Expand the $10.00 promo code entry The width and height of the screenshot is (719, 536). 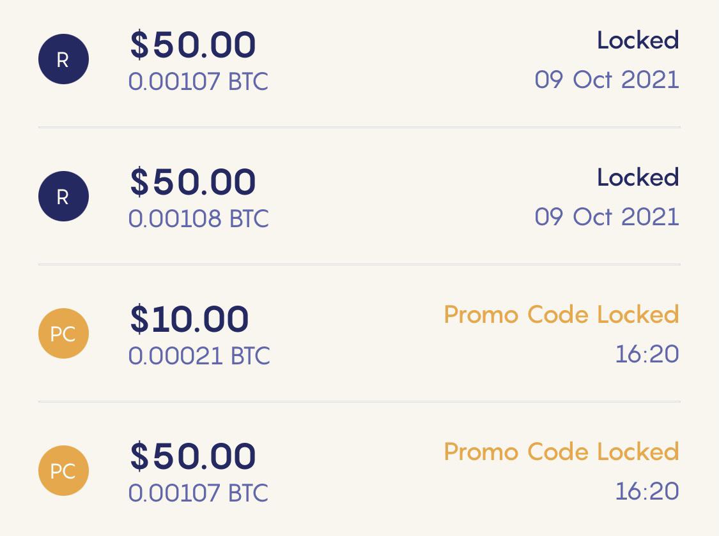(359, 335)
